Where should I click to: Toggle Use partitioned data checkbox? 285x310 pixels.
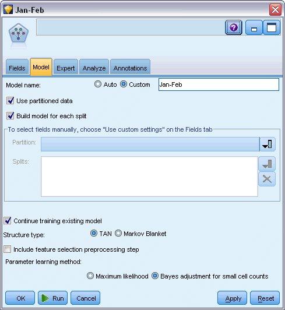coord(10,101)
